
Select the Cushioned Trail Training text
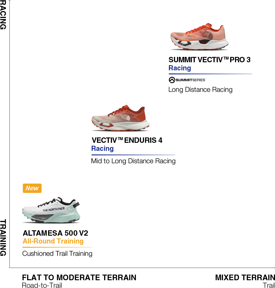[x=57, y=254]
